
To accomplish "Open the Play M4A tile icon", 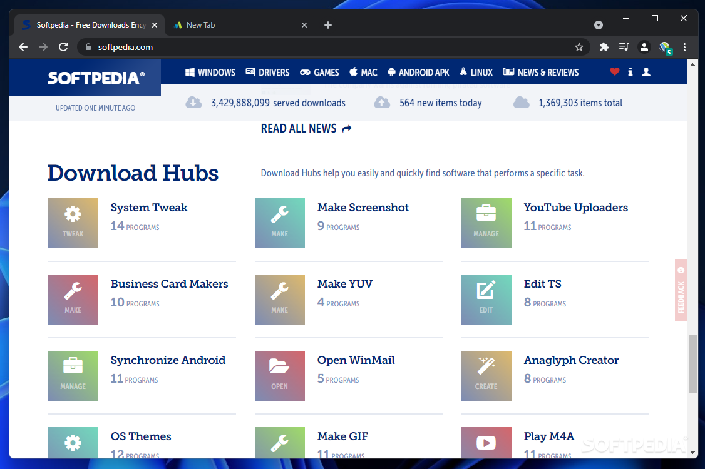I will tap(486, 443).
